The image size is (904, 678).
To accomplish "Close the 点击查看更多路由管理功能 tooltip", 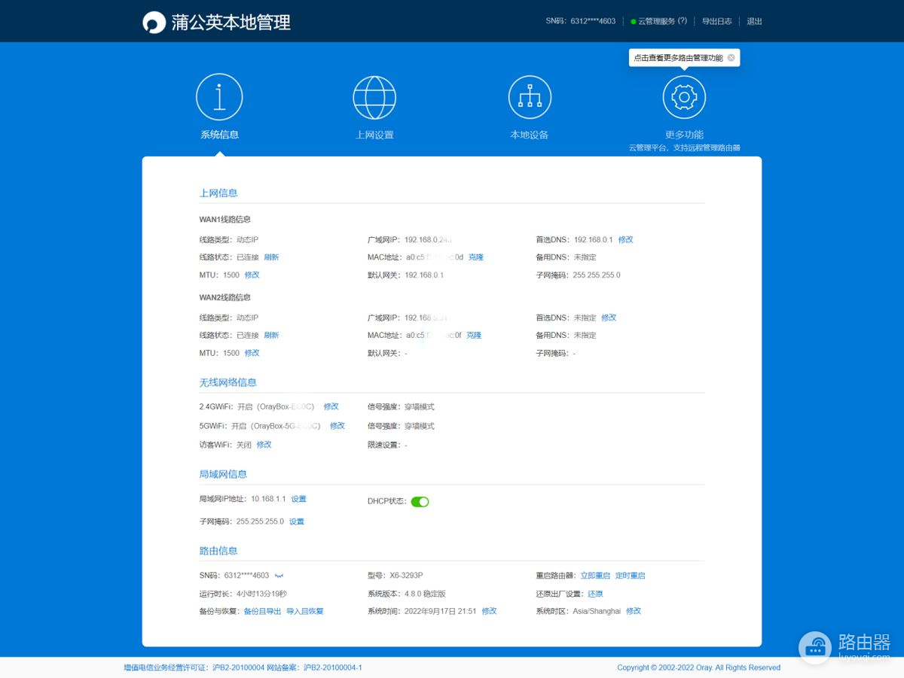I will point(731,58).
